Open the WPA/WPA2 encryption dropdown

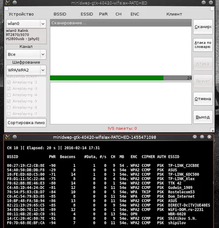26,70
